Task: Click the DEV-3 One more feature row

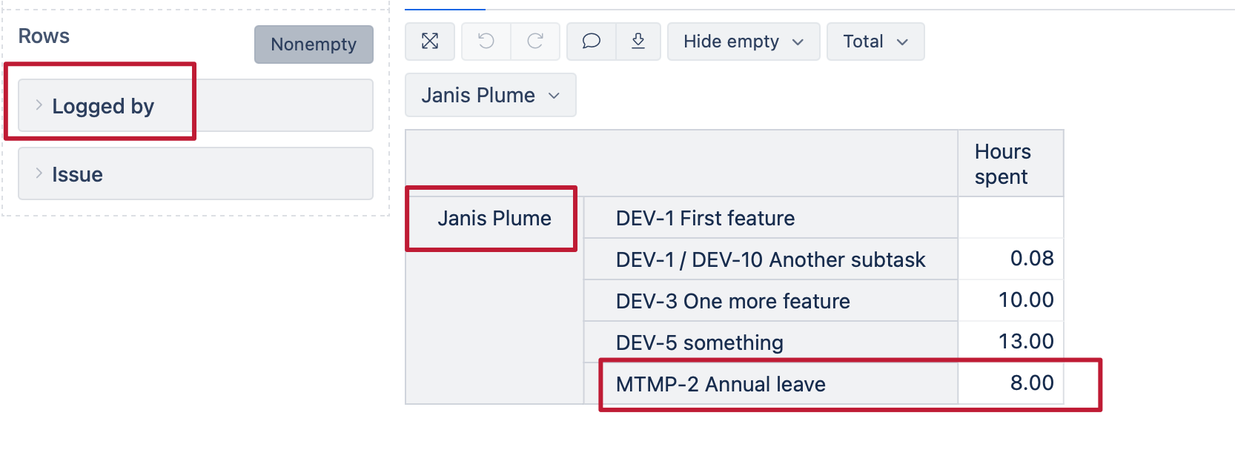Action: pos(732,302)
